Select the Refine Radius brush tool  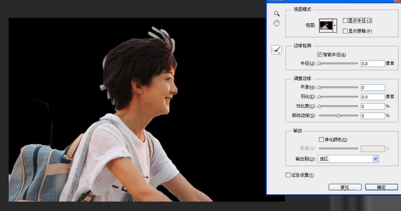[276, 50]
